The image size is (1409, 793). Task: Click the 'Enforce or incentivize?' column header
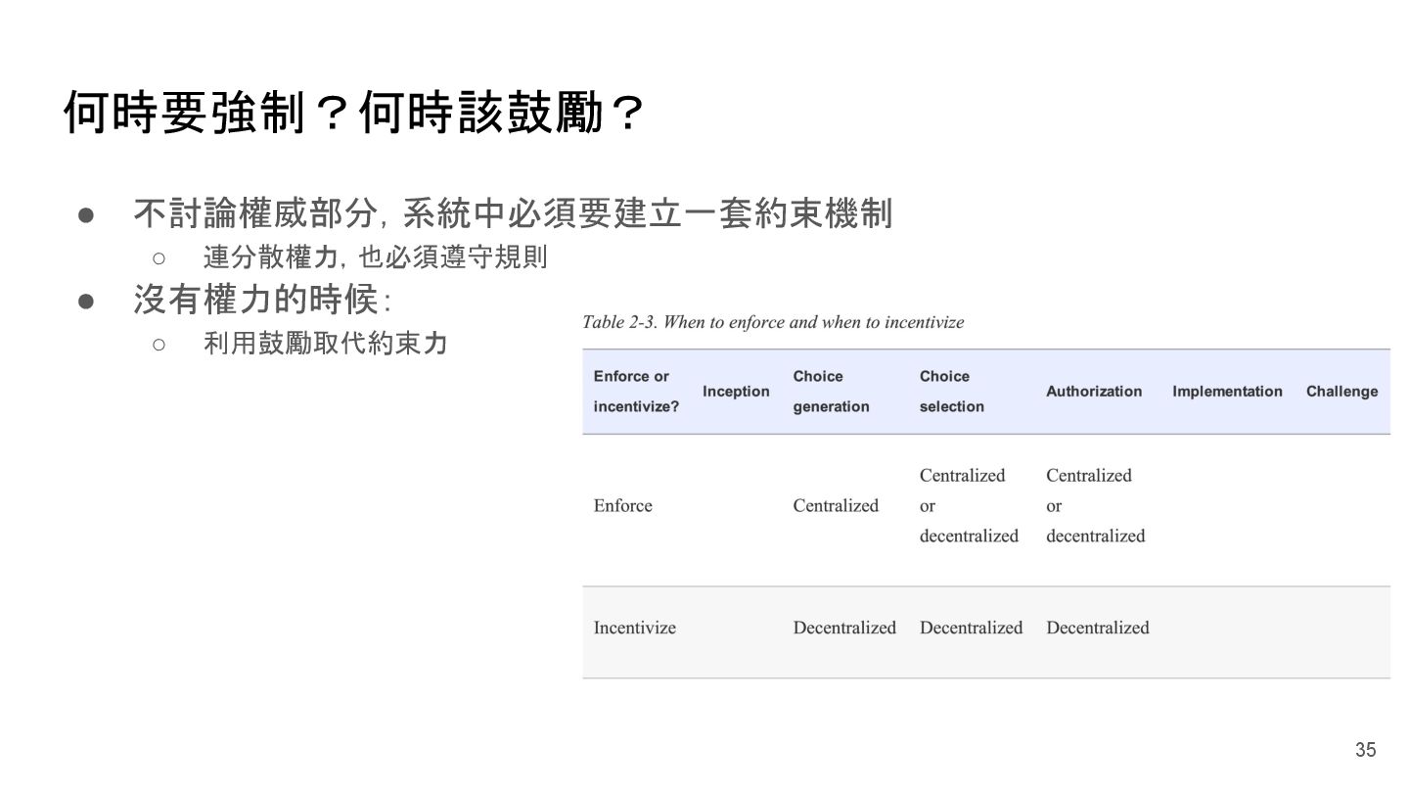tap(636, 392)
